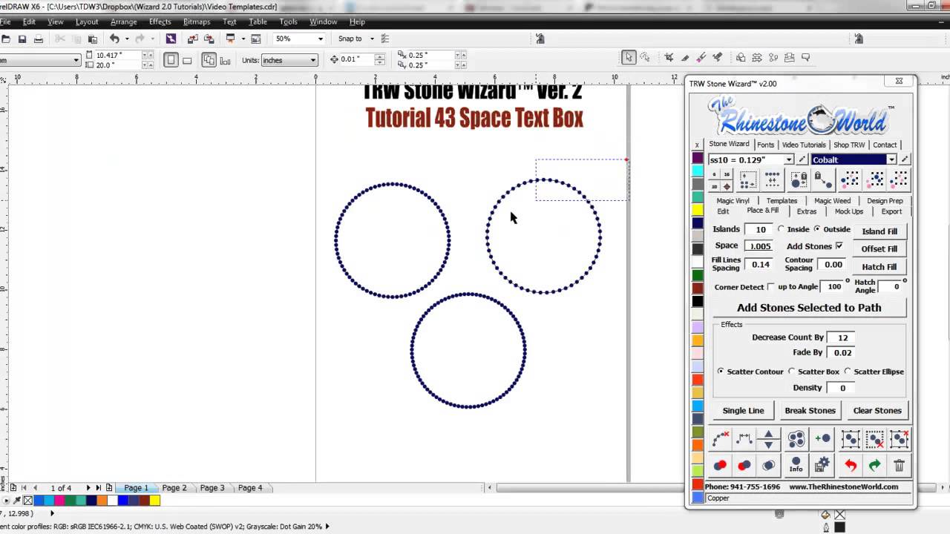
Task: Click the locked stone resize icon
Action: click(799, 180)
